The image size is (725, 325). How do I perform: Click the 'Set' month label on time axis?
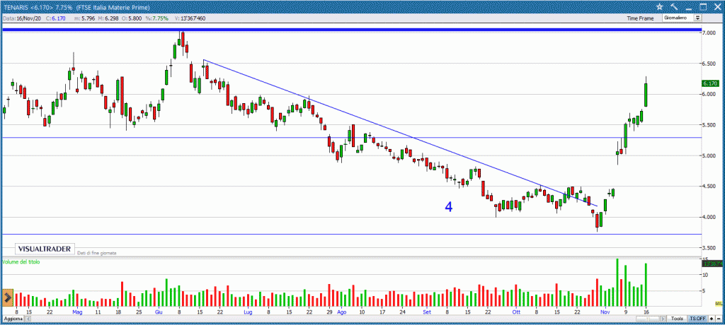[x=427, y=312]
